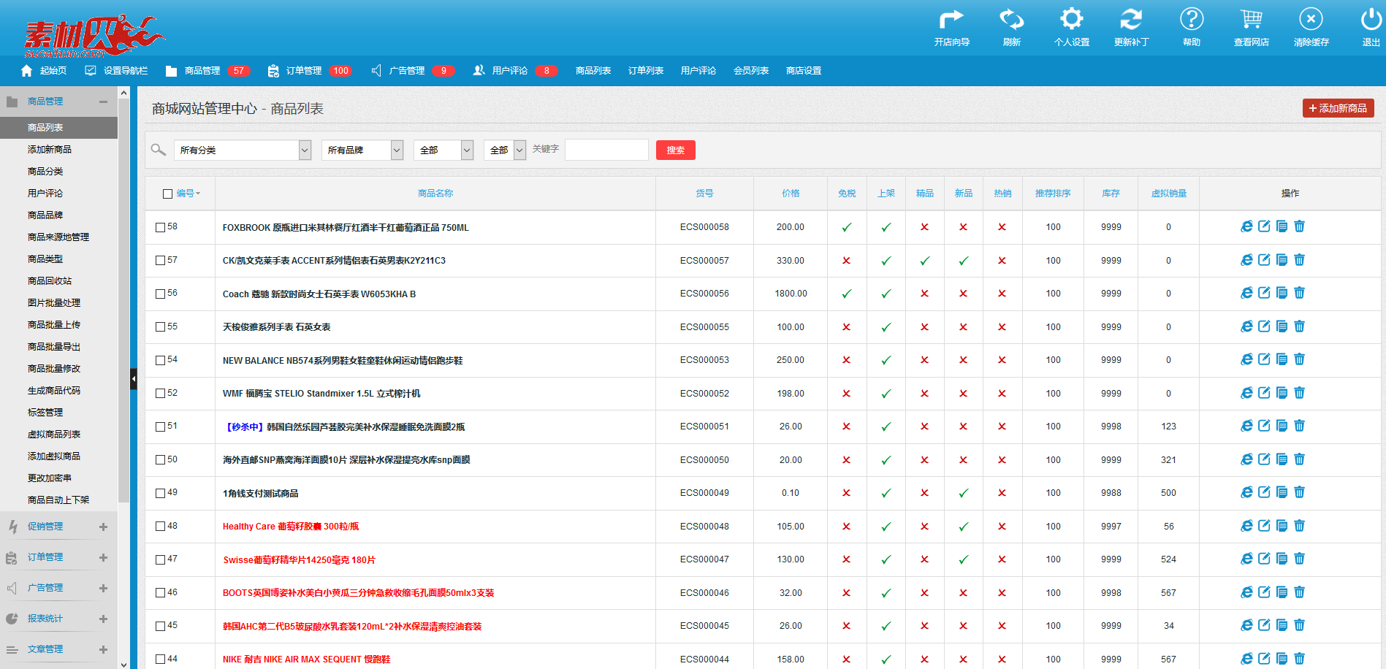Image resolution: width=1386 pixels, height=669 pixels.
Task: Click the 添加新商品 button
Action: [x=1339, y=108]
